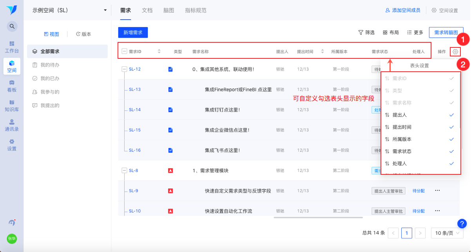
Task: Switch to the 脑图 tab
Action: tap(168, 10)
